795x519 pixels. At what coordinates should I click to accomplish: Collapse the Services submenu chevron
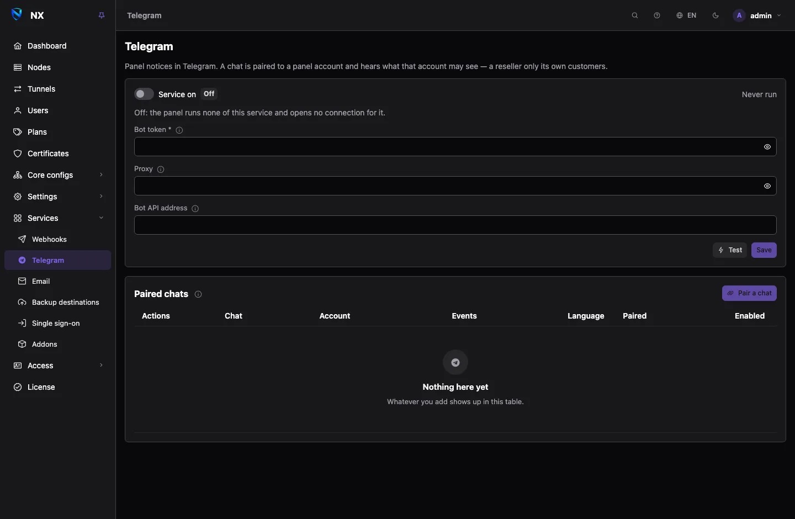coord(101,218)
